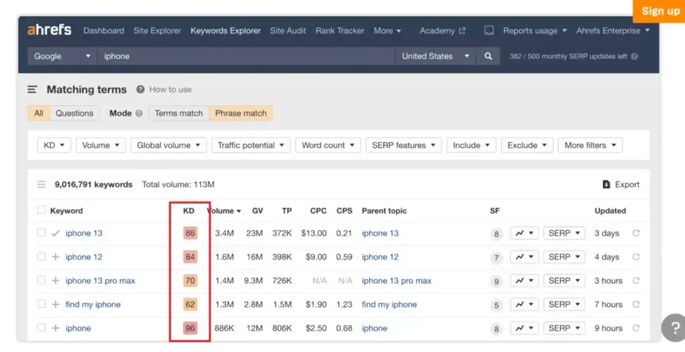Check the iphone row checkbox
This screenshot has width=685, height=352.
click(41, 327)
